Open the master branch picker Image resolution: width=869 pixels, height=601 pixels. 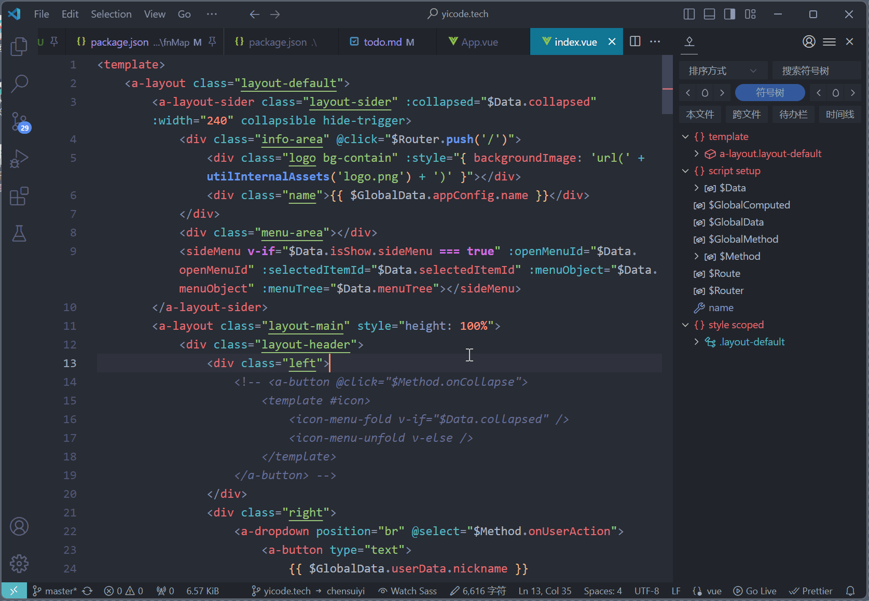point(54,591)
